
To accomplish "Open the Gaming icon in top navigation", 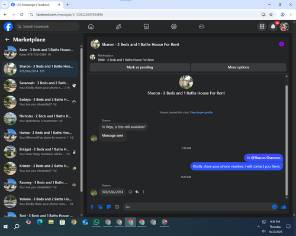I will click(201, 27).
